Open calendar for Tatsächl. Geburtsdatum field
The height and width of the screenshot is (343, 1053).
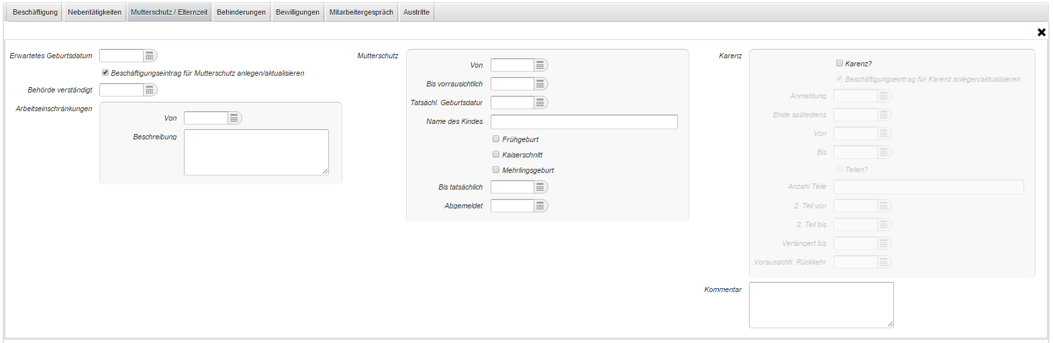[x=540, y=103]
